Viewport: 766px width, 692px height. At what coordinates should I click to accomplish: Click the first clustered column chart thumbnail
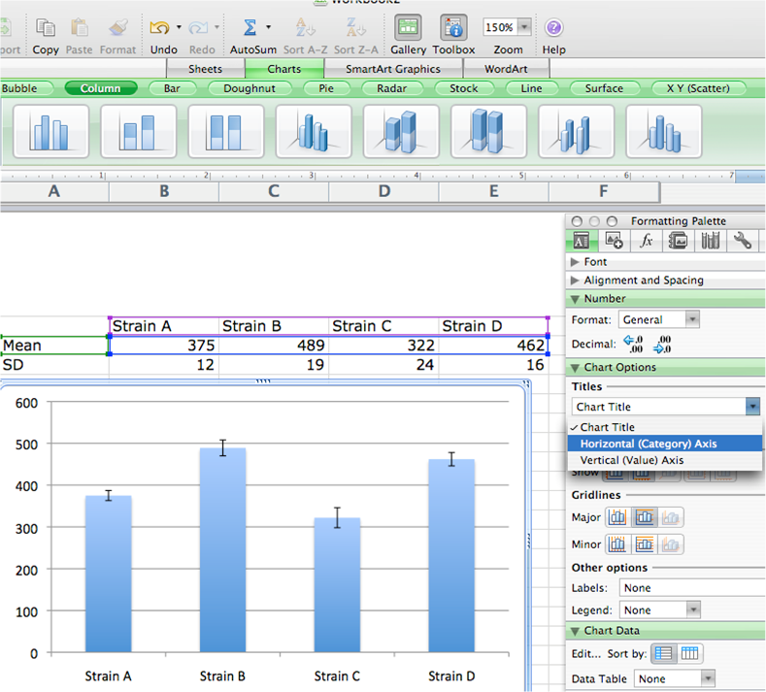tap(50, 131)
